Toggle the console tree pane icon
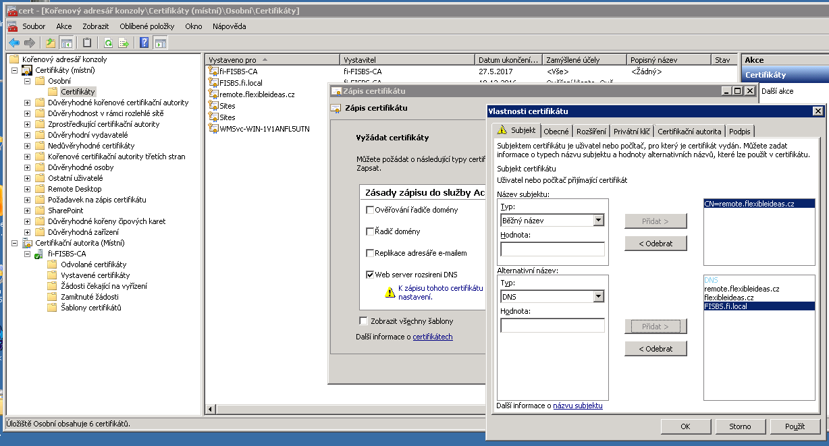Viewport: 829px width, 446px height. (x=66, y=43)
